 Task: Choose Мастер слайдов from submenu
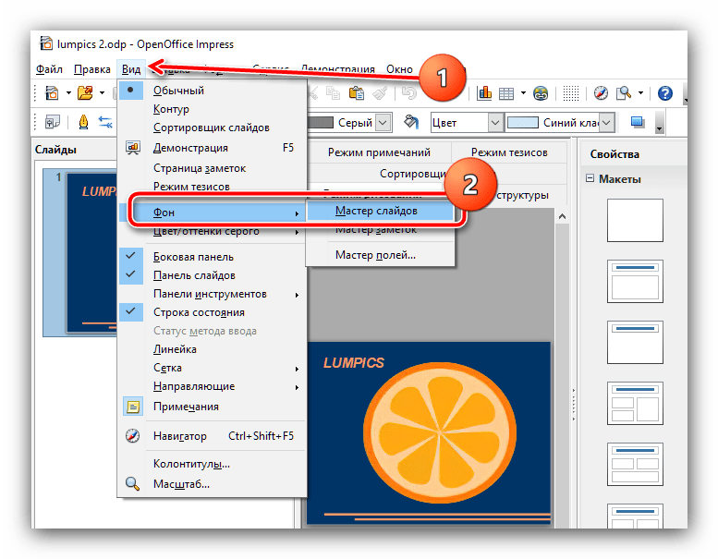pyautogui.click(x=380, y=211)
